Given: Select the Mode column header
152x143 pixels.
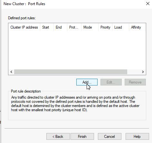Looking at the screenshot, I should (x=90, y=27).
